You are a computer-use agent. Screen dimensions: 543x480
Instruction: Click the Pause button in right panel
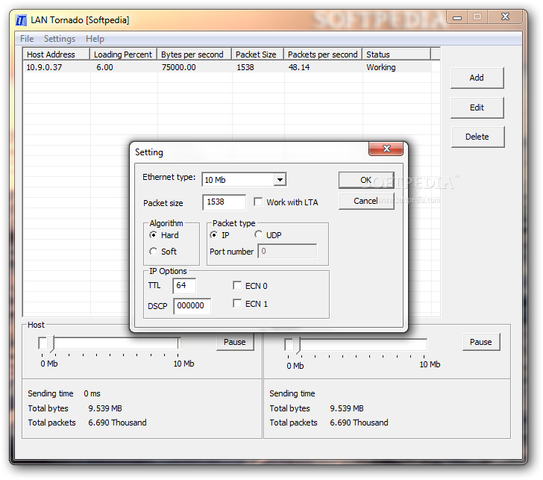point(480,342)
